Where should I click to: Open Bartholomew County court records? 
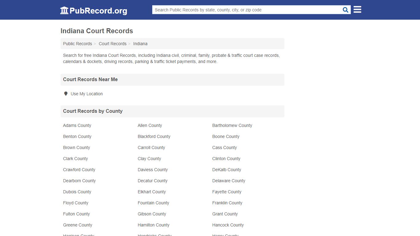pyautogui.click(x=232, y=125)
